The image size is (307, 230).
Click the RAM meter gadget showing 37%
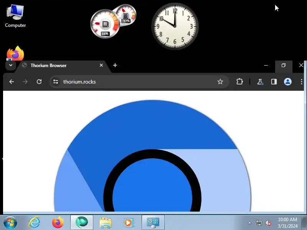click(x=127, y=15)
